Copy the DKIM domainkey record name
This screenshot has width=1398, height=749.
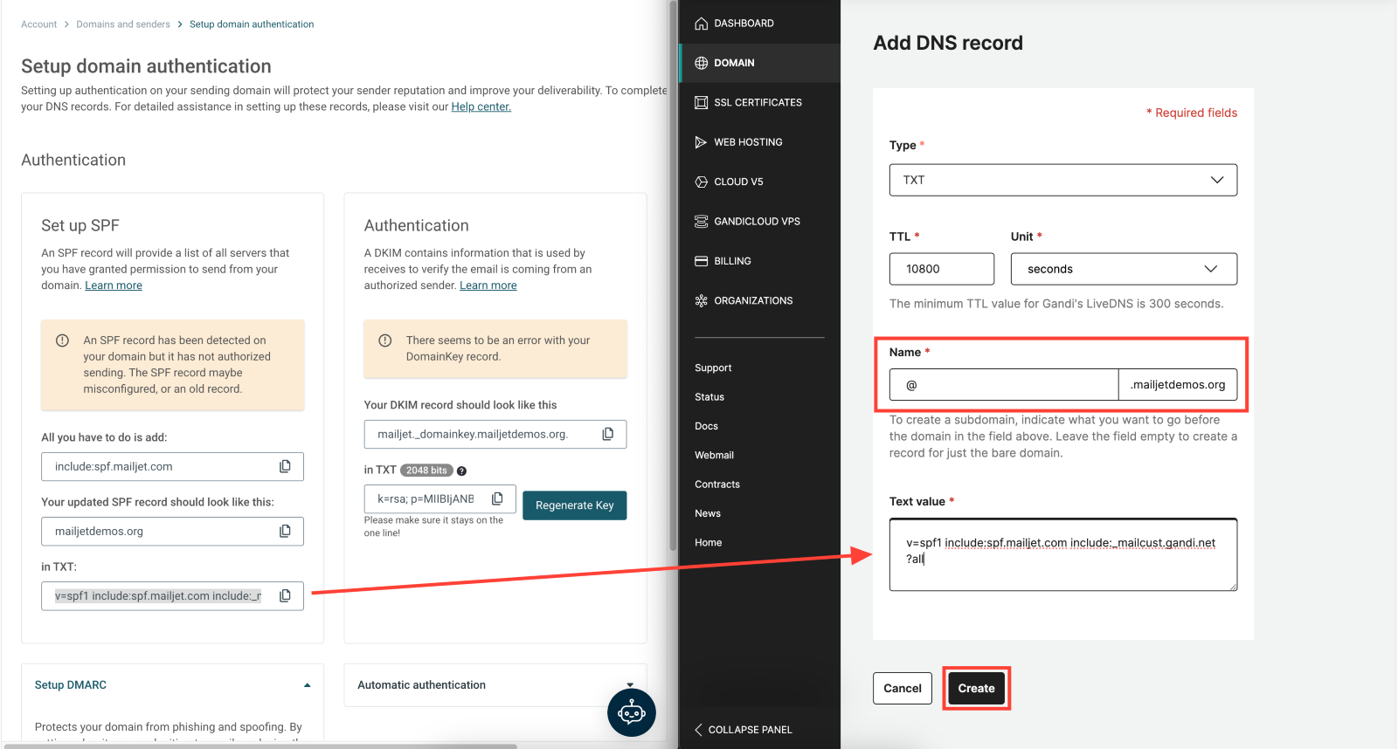(x=608, y=434)
